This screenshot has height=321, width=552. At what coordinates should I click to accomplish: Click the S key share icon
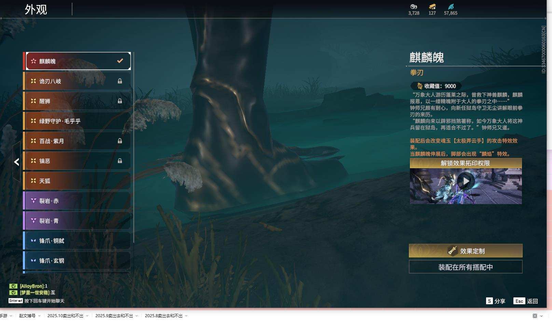point(489,301)
